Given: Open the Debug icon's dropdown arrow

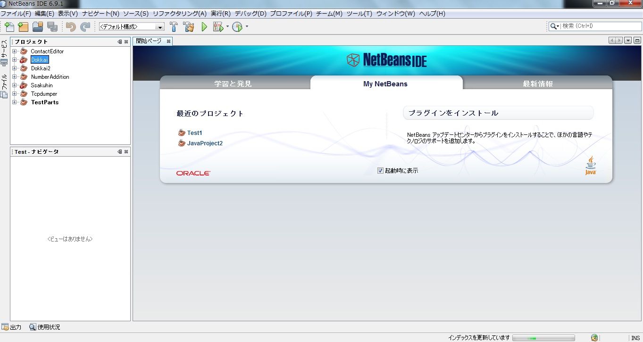Looking at the screenshot, I should pyautogui.click(x=227, y=26).
